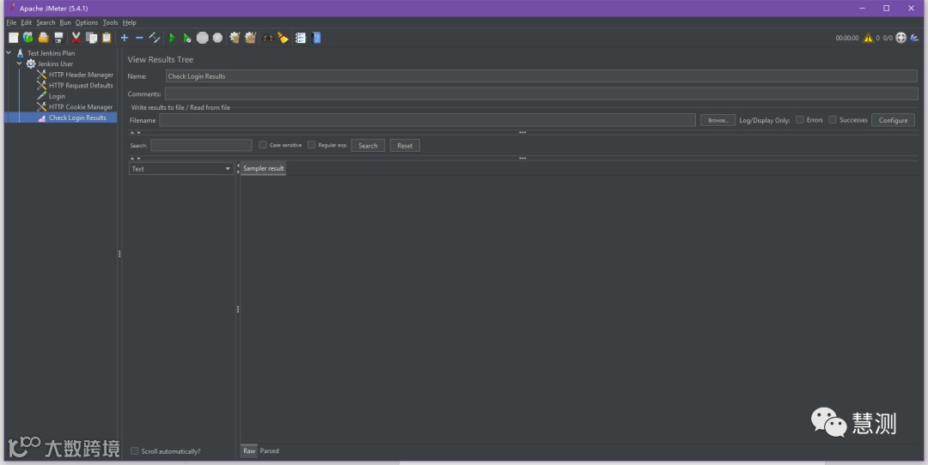This screenshot has width=928, height=465.
Task: Click the Search button
Action: (368, 145)
